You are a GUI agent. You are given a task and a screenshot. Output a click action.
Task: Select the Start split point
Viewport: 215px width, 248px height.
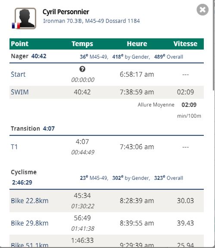click(18, 74)
